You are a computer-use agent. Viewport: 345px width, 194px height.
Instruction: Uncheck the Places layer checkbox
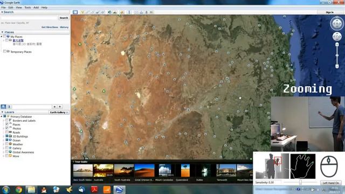(x=7, y=124)
